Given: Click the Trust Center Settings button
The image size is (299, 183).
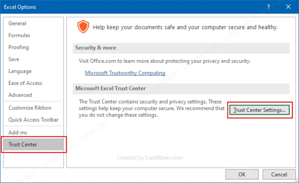Looking at the screenshot, I should tap(259, 110).
